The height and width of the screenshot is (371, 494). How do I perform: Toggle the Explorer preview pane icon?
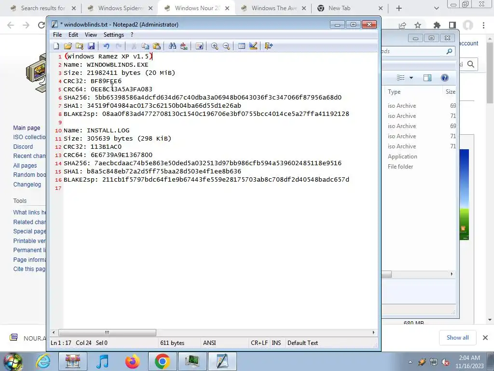pos(427,78)
